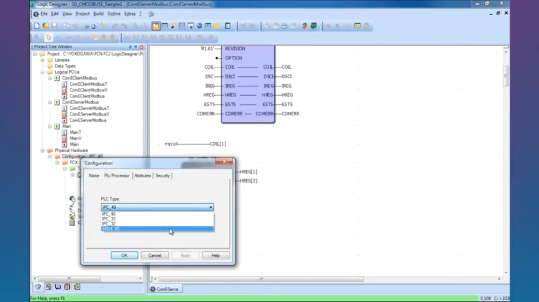Viewport: 539px width, 302px height.
Task: Click the Project Tree Window toolbar icon
Action: pyautogui.click(x=155, y=26)
